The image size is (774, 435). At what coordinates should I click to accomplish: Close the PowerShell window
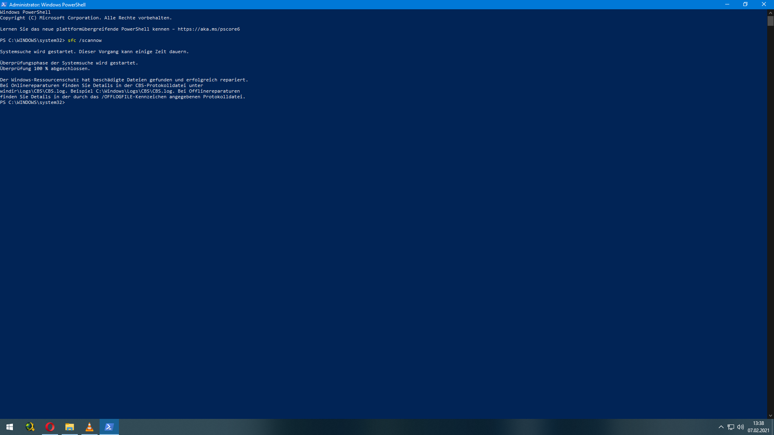(764, 4)
